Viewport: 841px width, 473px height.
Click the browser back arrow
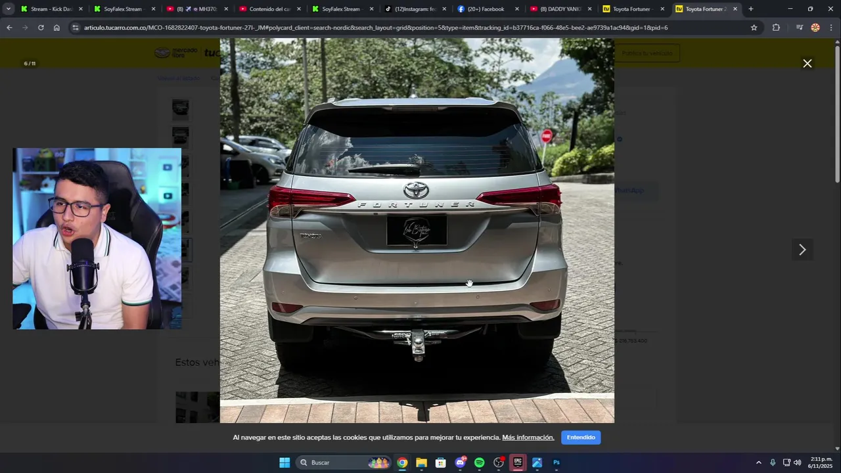(x=9, y=28)
